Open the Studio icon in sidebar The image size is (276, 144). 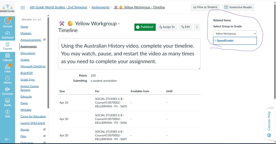point(8,100)
